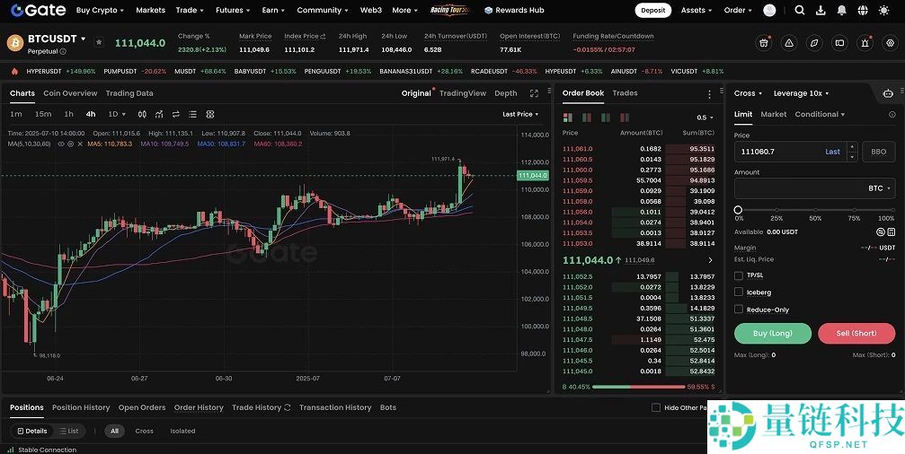Click the Gate logo
Image resolution: width=905 pixels, height=454 pixels.
point(38,10)
